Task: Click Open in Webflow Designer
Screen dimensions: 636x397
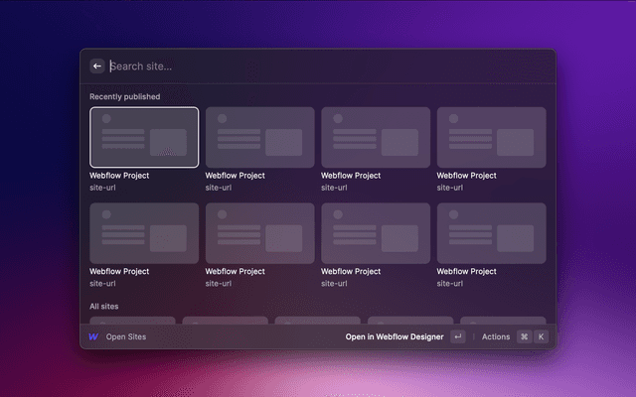Action: (x=394, y=336)
